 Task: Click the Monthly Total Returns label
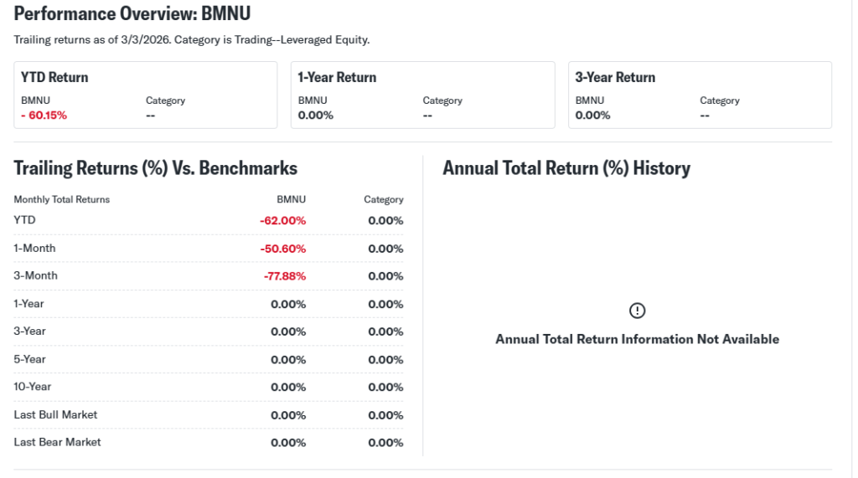pos(62,200)
